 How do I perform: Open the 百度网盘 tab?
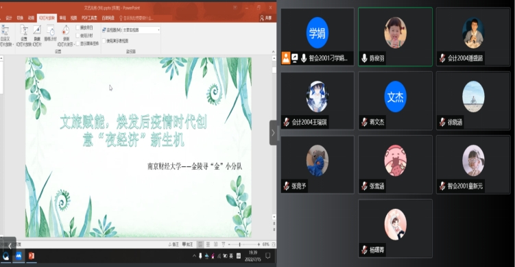pyautogui.click(x=108, y=18)
